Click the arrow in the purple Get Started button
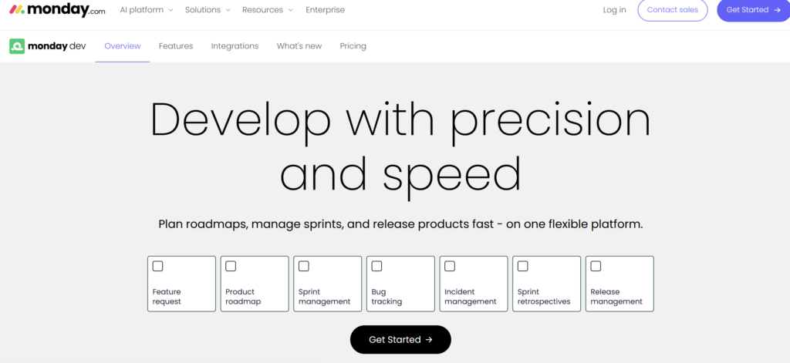The image size is (790, 363). pos(777,10)
